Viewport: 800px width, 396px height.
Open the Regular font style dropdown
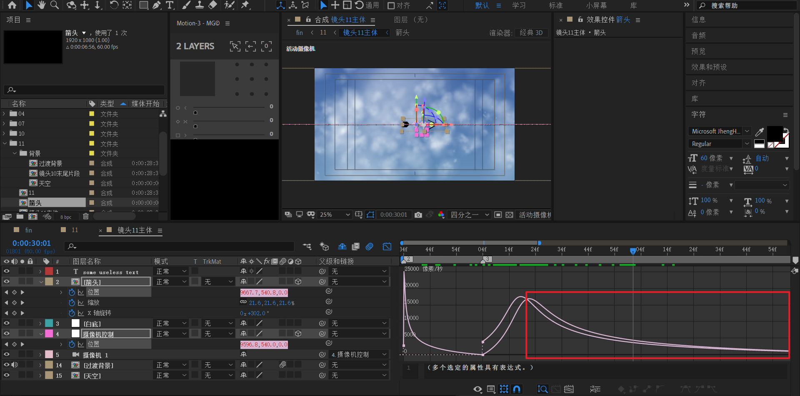coord(719,144)
